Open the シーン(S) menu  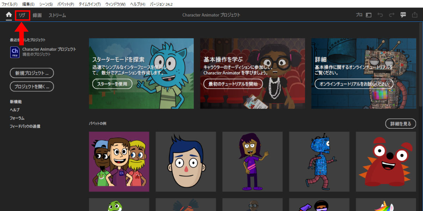pos(46,4)
